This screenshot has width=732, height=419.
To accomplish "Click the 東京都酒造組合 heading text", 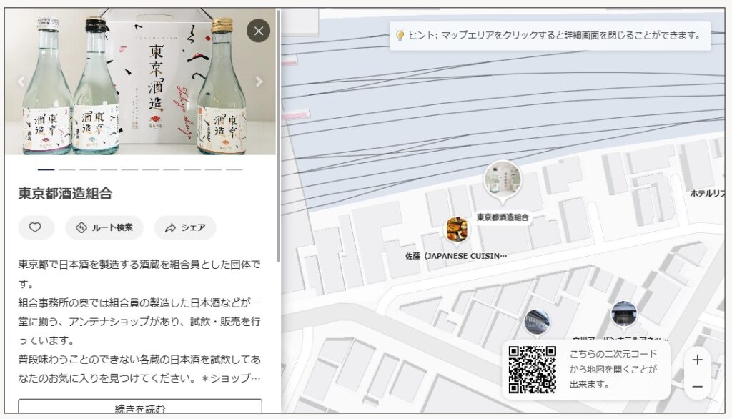I will 65,194.
